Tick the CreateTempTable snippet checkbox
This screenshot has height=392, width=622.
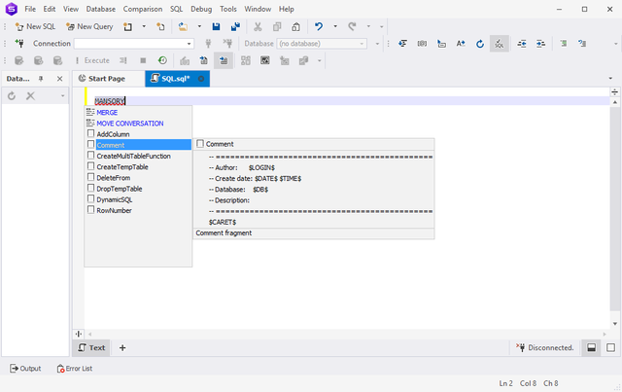click(x=91, y=167)
